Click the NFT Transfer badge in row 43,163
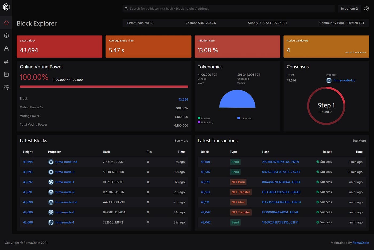 (241, 192)
